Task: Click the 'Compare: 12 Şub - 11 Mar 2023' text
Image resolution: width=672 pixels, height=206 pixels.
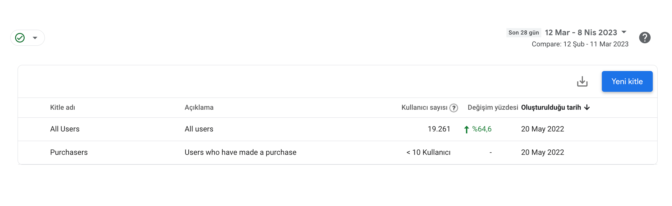Action: click(580, 44)
